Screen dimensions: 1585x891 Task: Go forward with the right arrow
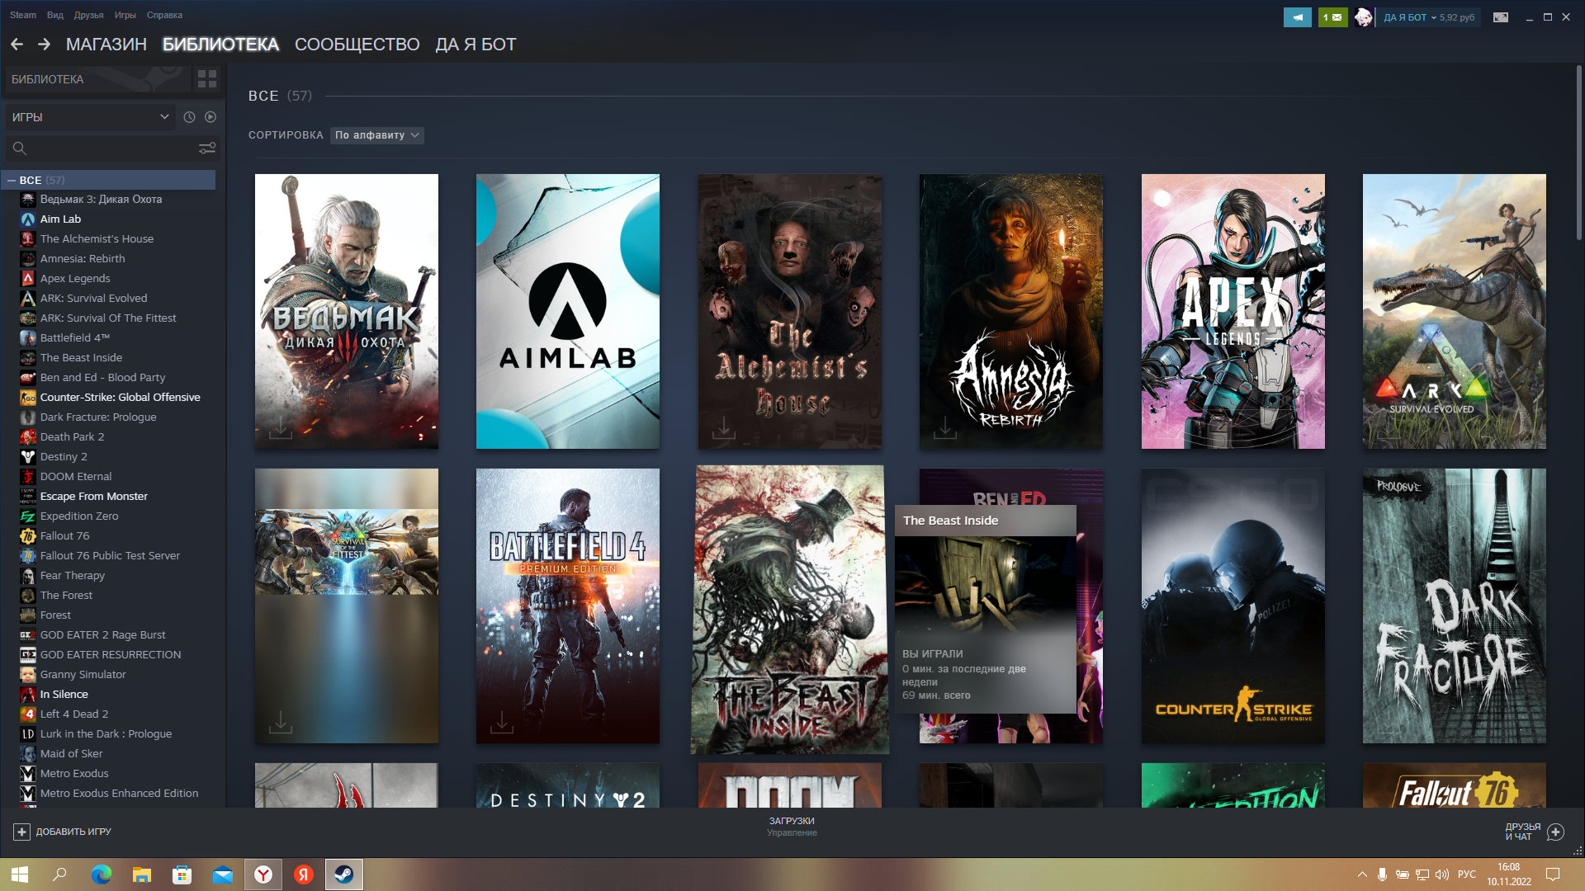[x=44, y=45]
